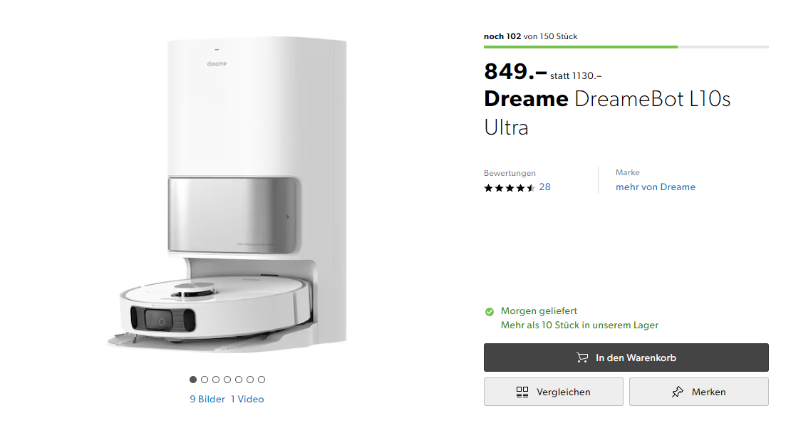Select the fifth image carousel dot
Viewport: 786px width, 428px height.
[x=239, y=380]
